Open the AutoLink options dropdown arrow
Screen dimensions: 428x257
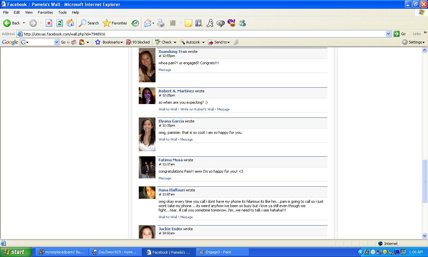coord(203,42)
